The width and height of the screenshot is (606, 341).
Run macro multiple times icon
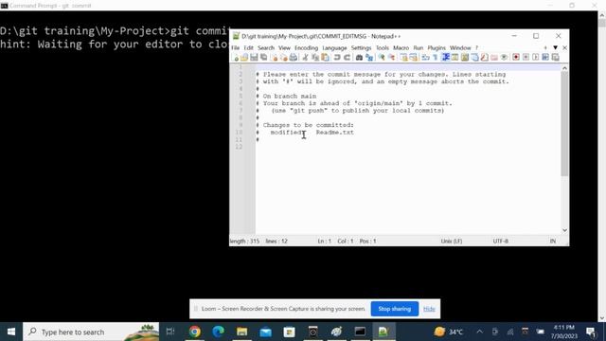pyautogui.click(x=545, y=58)
